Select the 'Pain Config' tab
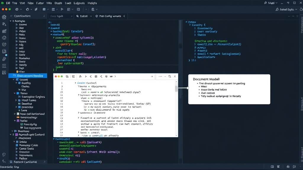This screenshot has width=303, height=170. pos(110,16)
